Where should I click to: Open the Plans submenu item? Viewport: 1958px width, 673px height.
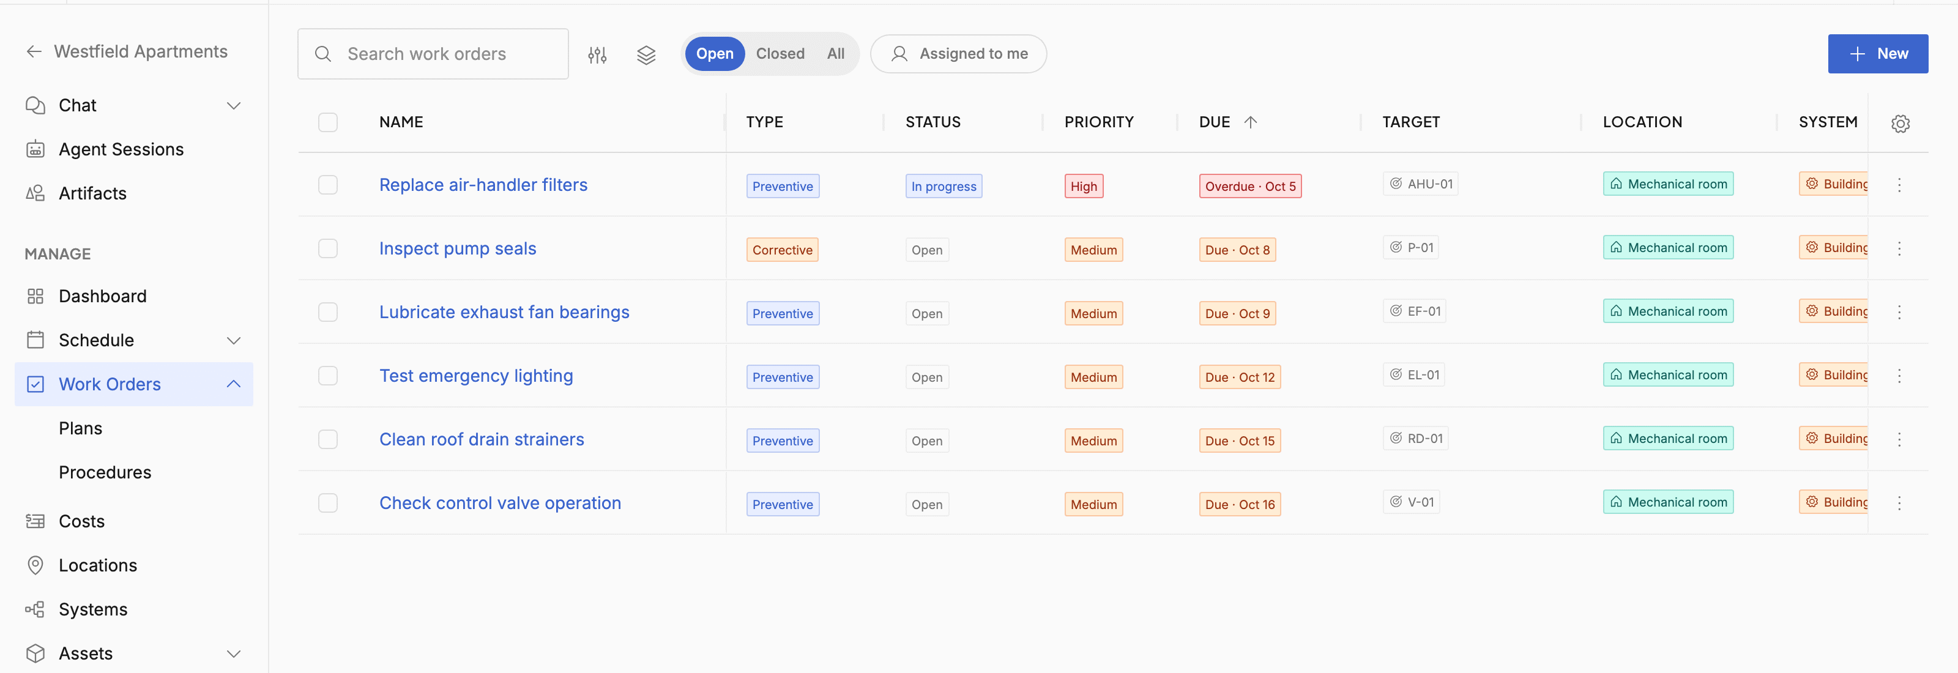click(x=81, y=428)
